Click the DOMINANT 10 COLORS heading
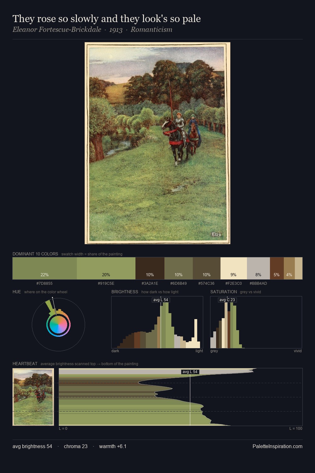 pyautogui.click(x=35, y=254)
